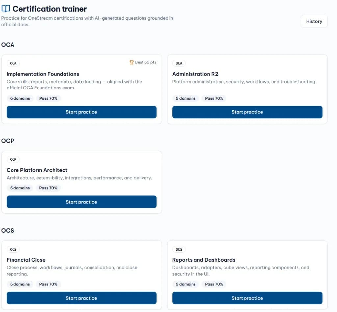Click the OCA section heading
This screenshot has height=312, width=337.
click(x=8, y=45)
